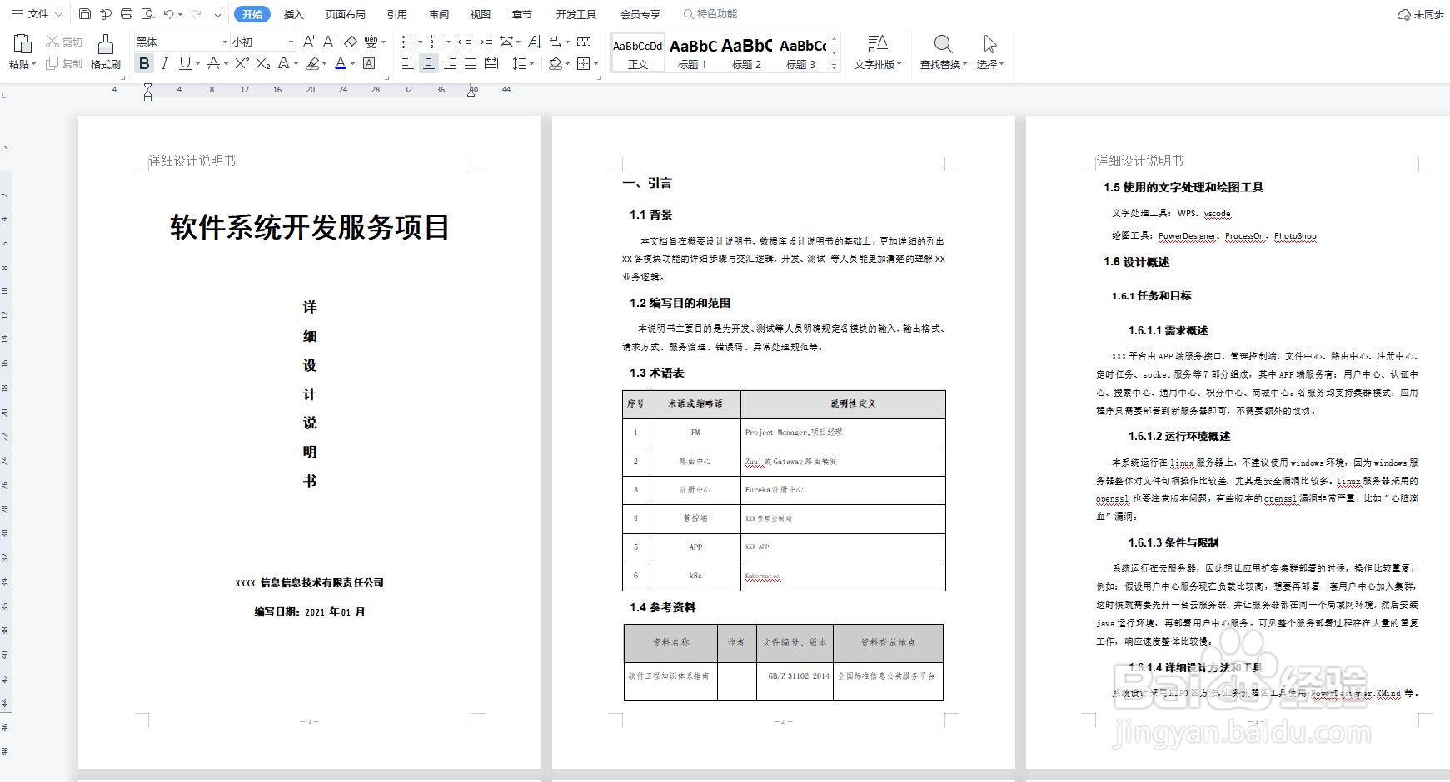Click the Sort icon
The image size is (1450, 782).
click(535, 42)
